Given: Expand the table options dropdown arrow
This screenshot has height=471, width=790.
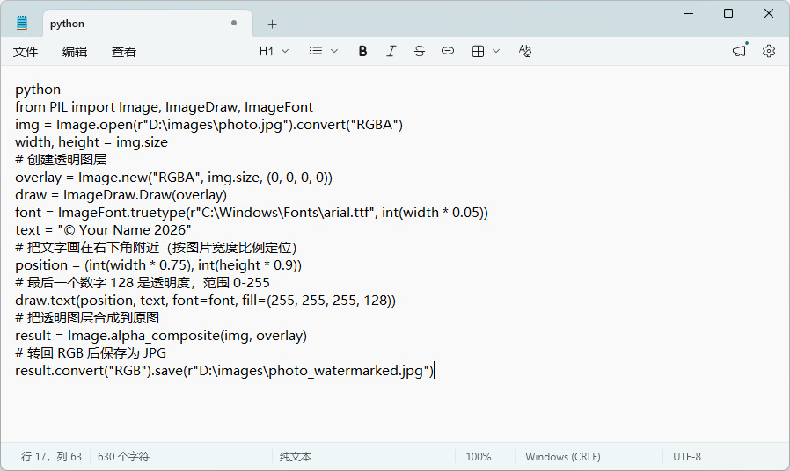Looking at the screenshot, I should click(496, 51).
